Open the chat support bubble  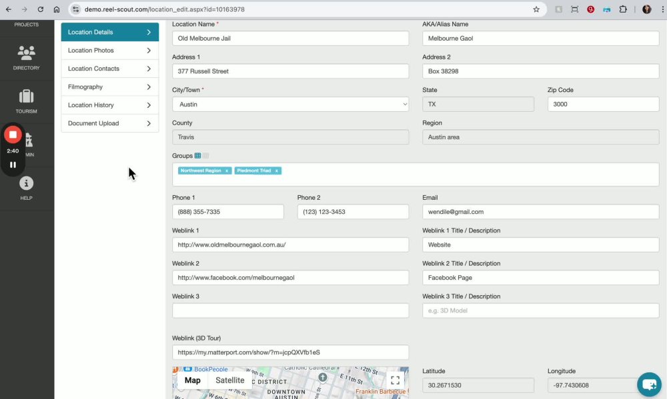649,384
